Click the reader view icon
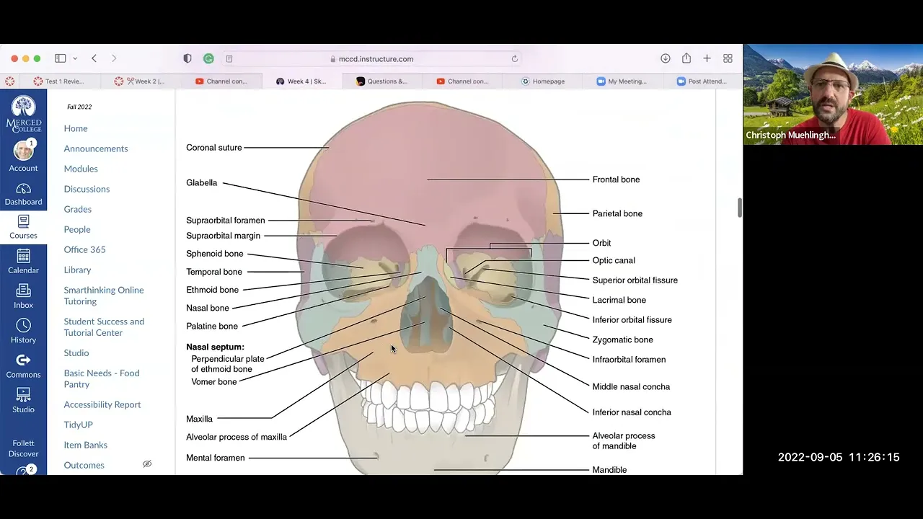The width and height of the screenshot is (923, 519). click(229, 58)
